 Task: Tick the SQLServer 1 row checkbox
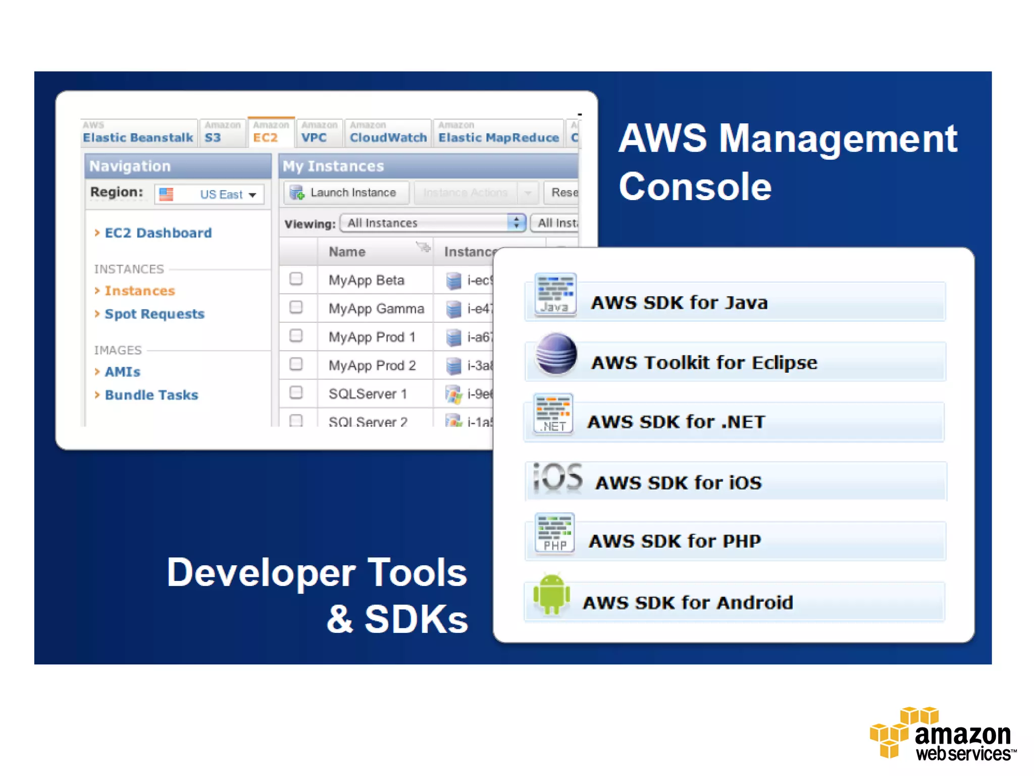tap(296, 393)
